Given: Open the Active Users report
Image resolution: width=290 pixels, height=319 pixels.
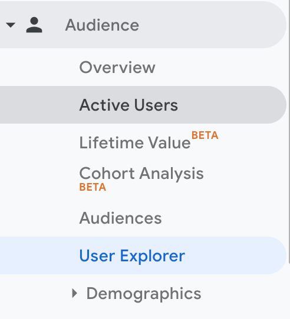Looking at the screenshot, I should point(128,105).
